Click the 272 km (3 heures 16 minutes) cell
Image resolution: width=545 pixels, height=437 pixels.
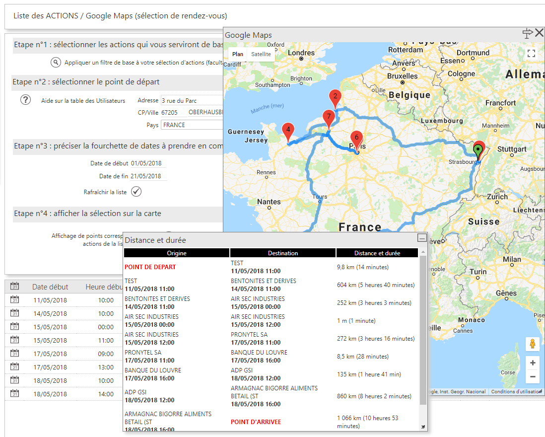[x=376, y=339]
